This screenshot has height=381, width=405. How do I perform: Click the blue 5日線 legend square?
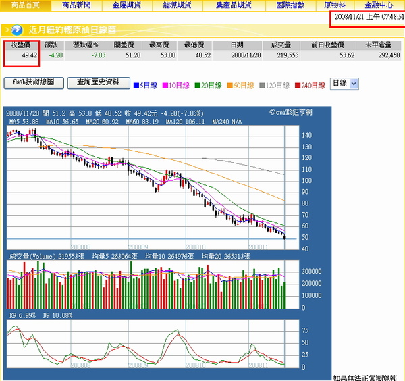tap(135, 84)
